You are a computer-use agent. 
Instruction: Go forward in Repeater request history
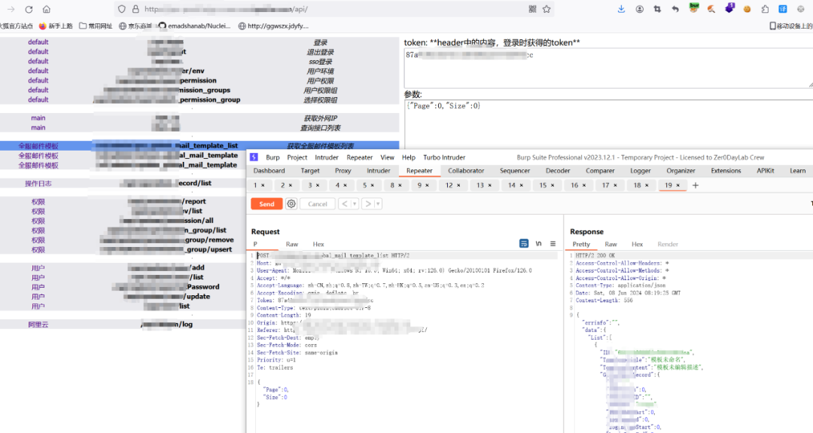tap(367, 204)
